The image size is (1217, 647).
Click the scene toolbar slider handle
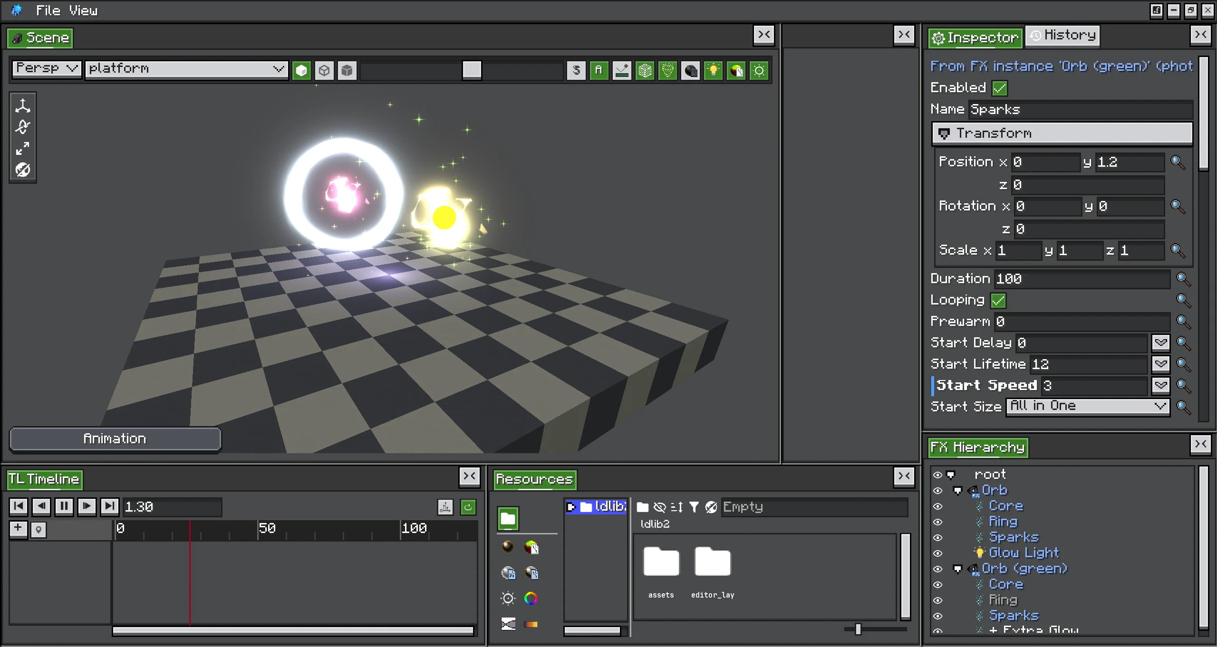(472, 70)
